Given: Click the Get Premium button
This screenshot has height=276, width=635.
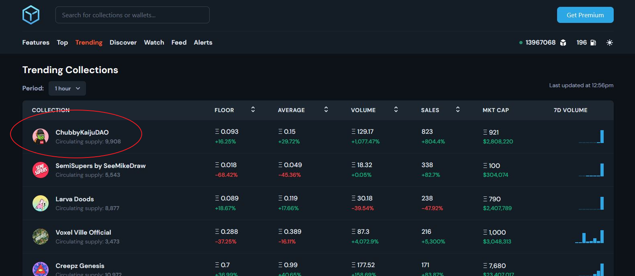Looking at the screenshot, I should [585, 15].
